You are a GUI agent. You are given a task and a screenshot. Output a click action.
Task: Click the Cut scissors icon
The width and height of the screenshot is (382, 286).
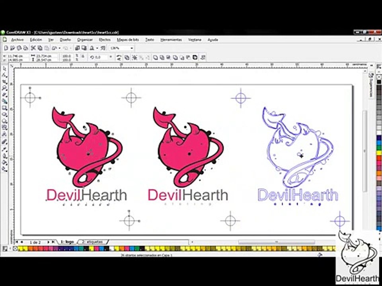33,48
